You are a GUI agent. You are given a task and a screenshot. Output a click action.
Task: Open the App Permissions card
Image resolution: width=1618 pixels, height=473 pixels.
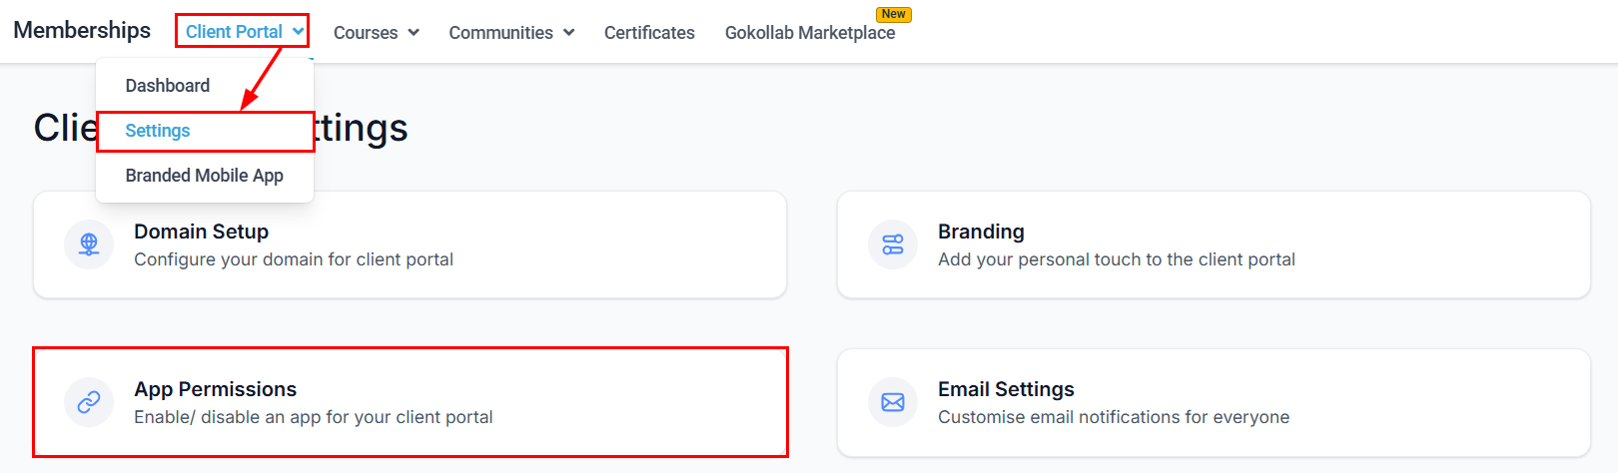click(x=409, y=402)
